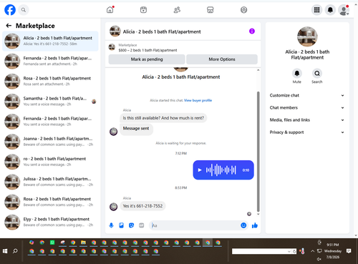Record a voice clip with microphone icon
The width and height of the screenshot is (358, 264).
click(x=111, y=225)
